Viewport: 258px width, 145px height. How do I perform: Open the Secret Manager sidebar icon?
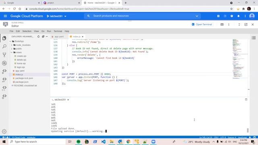pos(4,88)
